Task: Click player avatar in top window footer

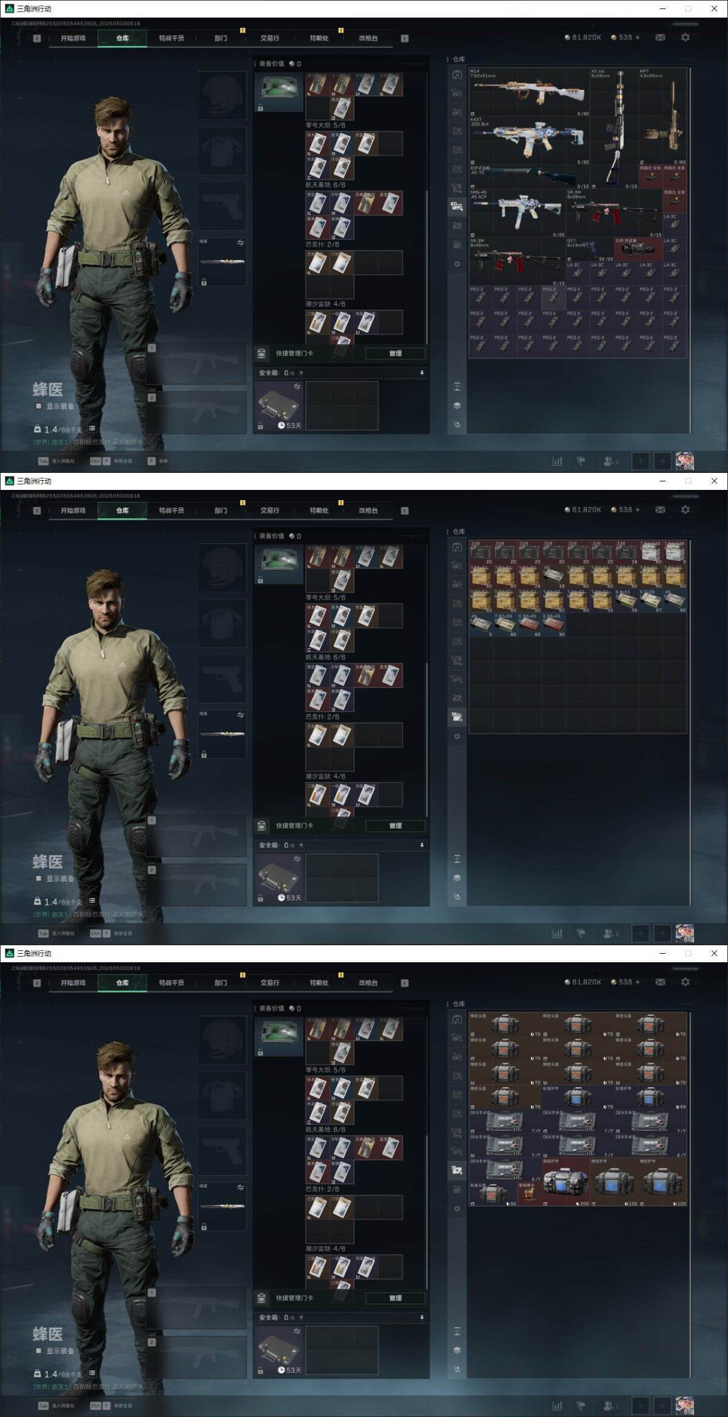Action: coord(685,461)
